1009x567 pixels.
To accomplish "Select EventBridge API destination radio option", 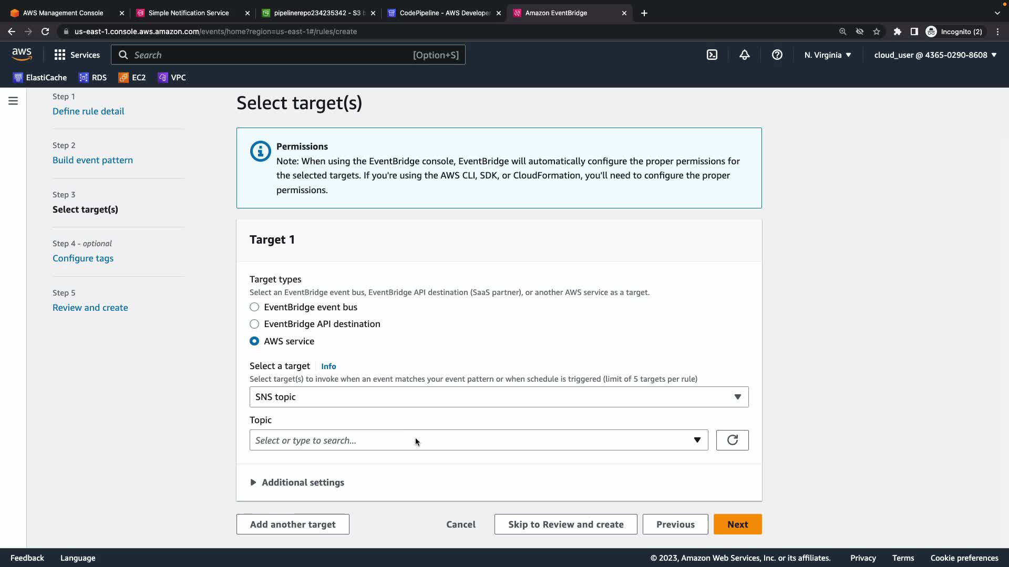I will 254,324.
